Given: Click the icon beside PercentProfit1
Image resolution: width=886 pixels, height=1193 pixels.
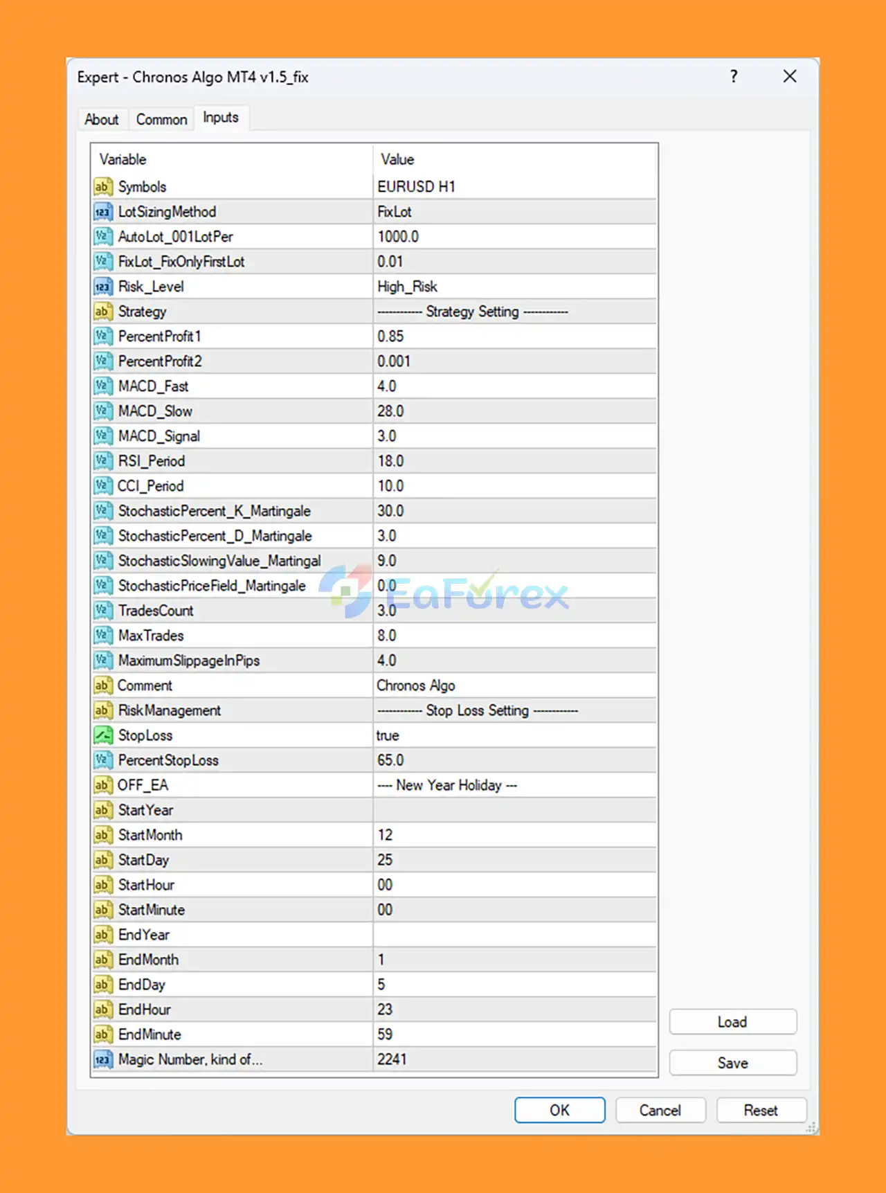Looking at the screenshot, I should click(102, 337).
